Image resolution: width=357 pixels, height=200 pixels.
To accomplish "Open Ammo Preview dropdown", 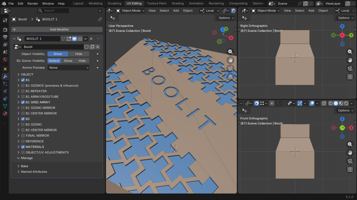I will tap(68, 68).
